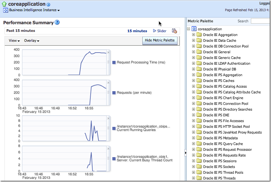Select Oracle BI PS HTTP Socket Pool item
This screenshot has height=182, width=271.
point(226,127)
